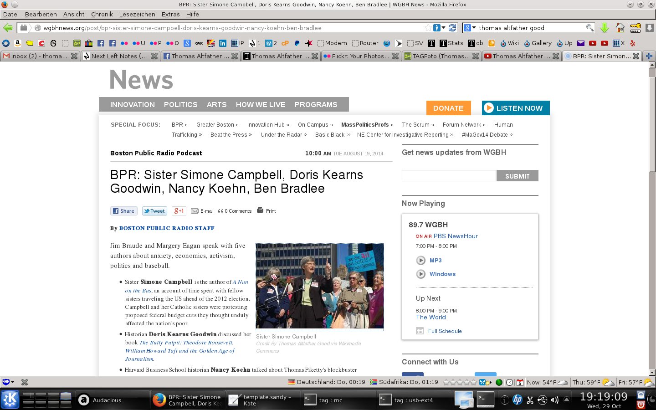The width and height of the screenshot is (656, 410).
Task: Click the news updates email input field
Action: (x=449, y=176)
